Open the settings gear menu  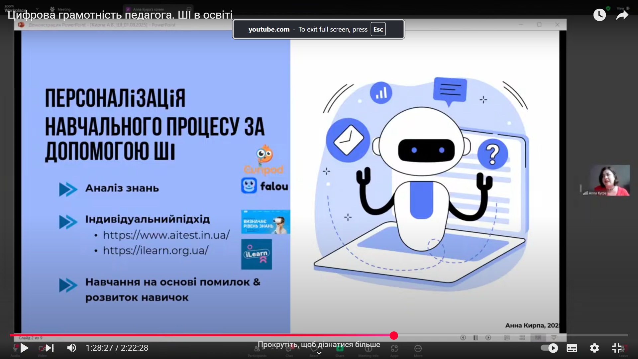(x=594, y=348)
